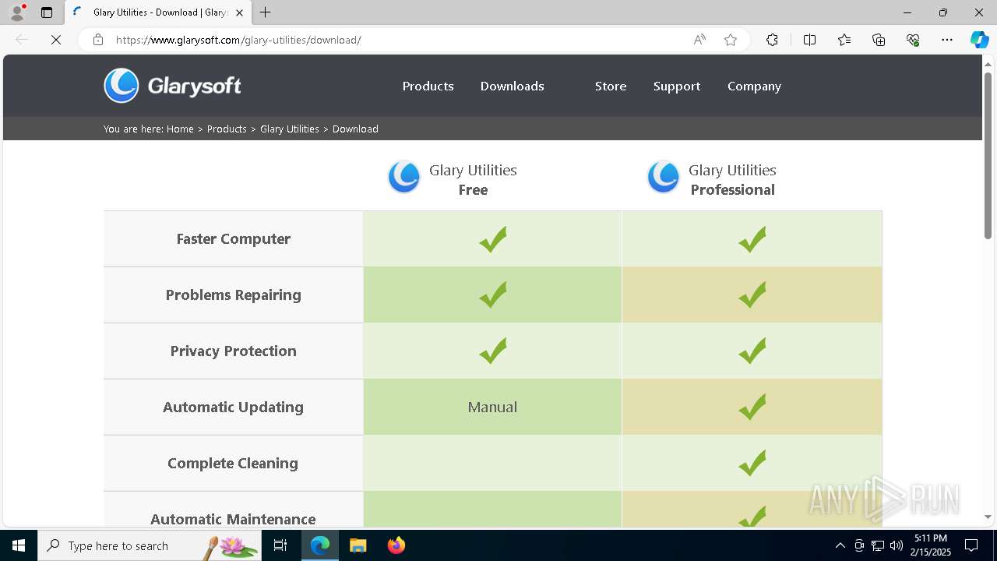Add this page to favorites with star
The image size is (997, 561).
(x=731, y=40)
